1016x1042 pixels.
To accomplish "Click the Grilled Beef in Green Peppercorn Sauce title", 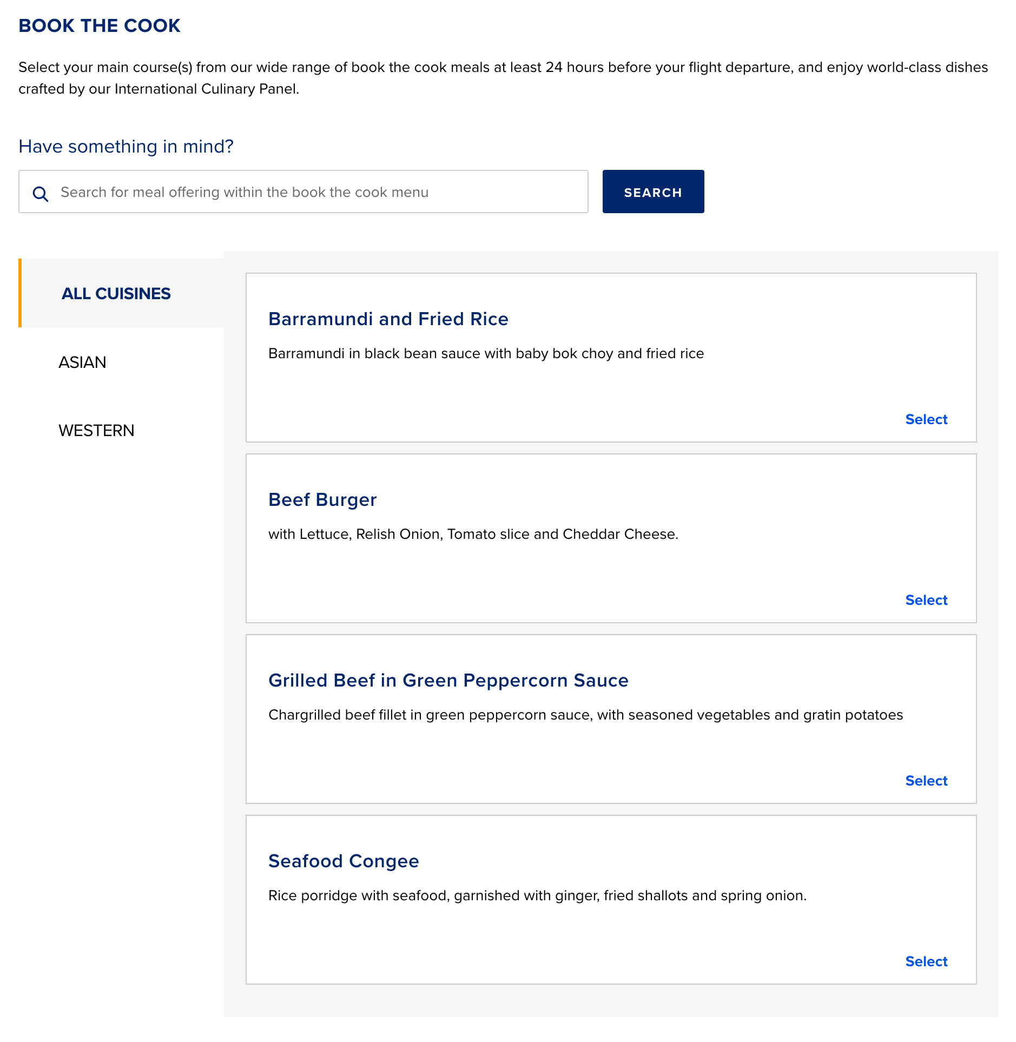I will (448, 680).
